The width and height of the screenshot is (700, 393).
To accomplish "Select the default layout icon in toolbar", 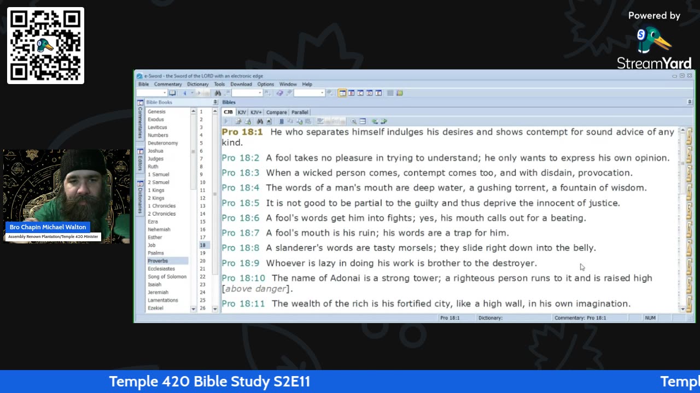I will click(x=342, y=93).
